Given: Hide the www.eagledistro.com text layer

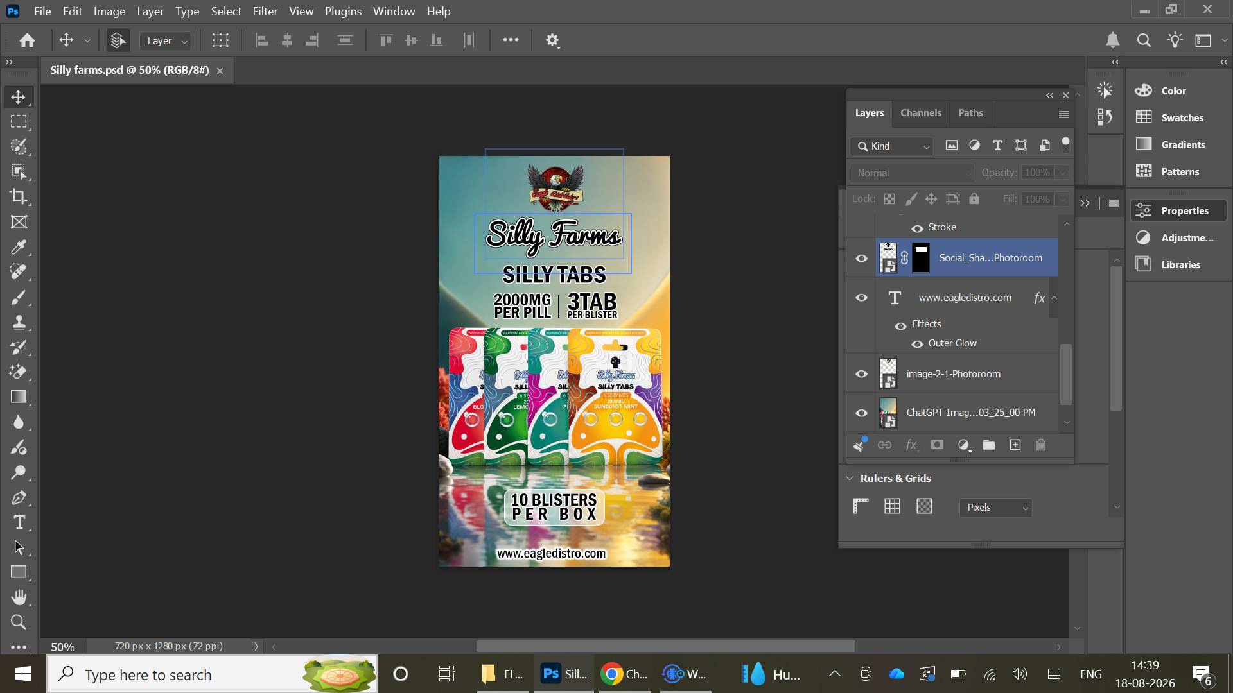Looking at the screenshot, I should coord(861,298).
